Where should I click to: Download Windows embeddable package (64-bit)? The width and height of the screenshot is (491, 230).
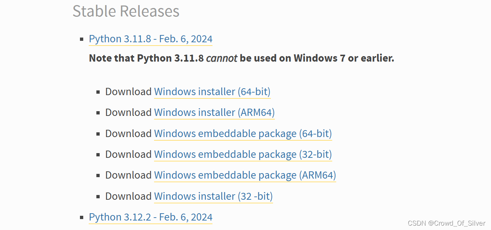pos(243,133)
